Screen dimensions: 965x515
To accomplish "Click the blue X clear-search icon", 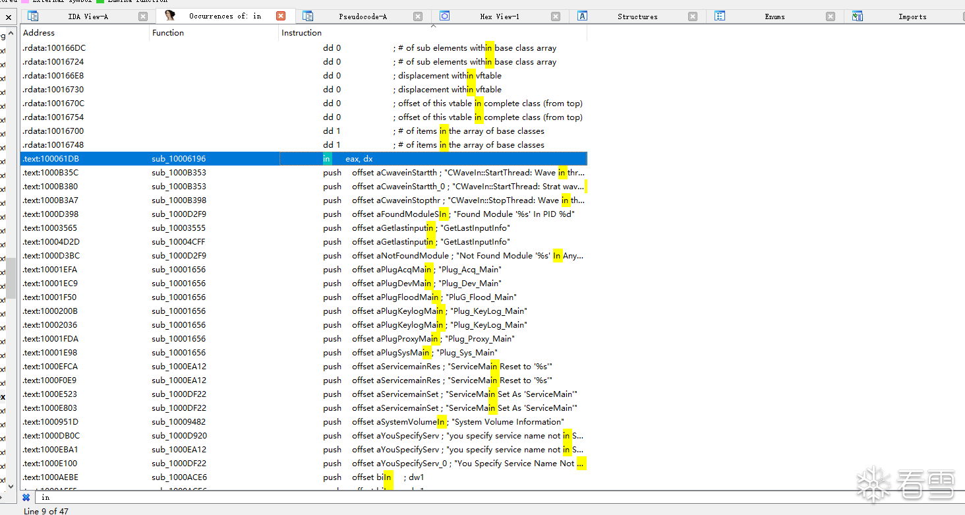I will [26, 497].
